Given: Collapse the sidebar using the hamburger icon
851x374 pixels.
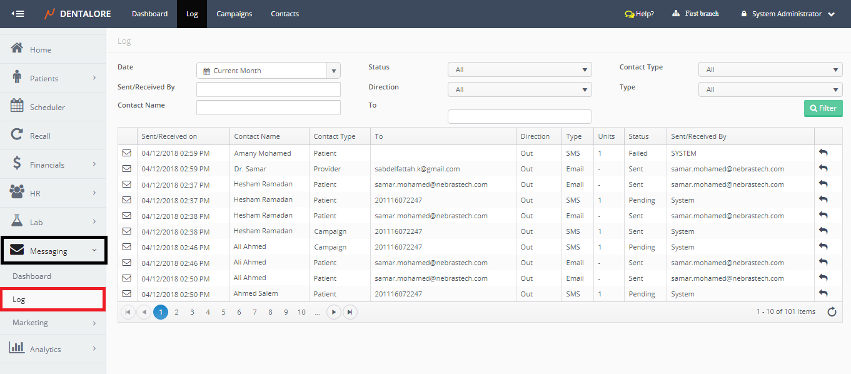Looking at the screenshot, I should click(18, 14).
